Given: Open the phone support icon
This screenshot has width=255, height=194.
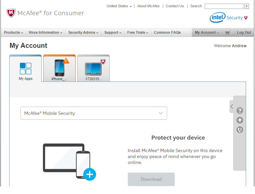Looking at the screenshot, I should [240, 130].
